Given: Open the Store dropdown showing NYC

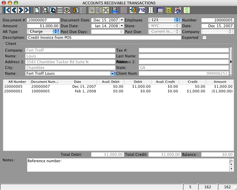Looking at the screenshot, I should [165, 26].
